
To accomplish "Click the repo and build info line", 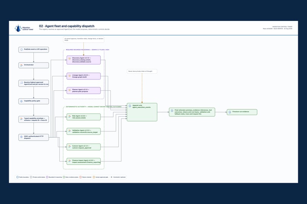I will pyautogui.click(x=277, y=29).
